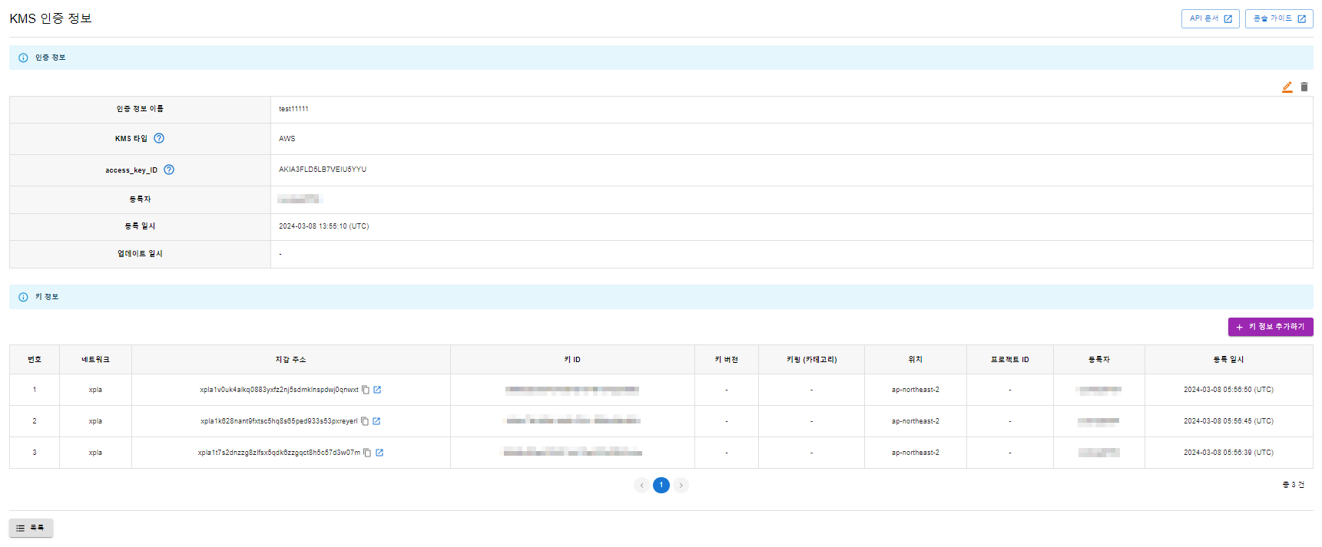1322x547 pixels.
Task: Click the 지갑 주소 column header
Action: pos(291,360)
